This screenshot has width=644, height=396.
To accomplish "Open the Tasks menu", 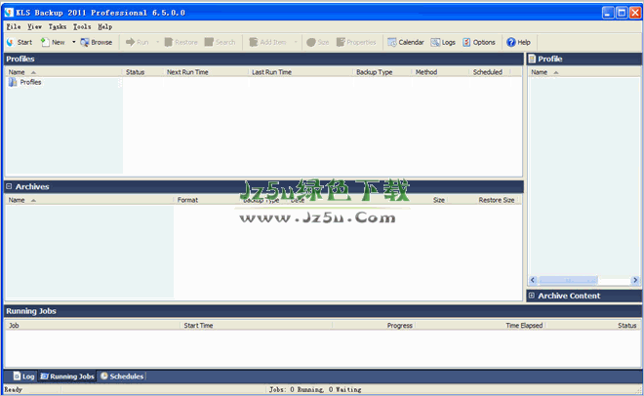I will 58,26.
